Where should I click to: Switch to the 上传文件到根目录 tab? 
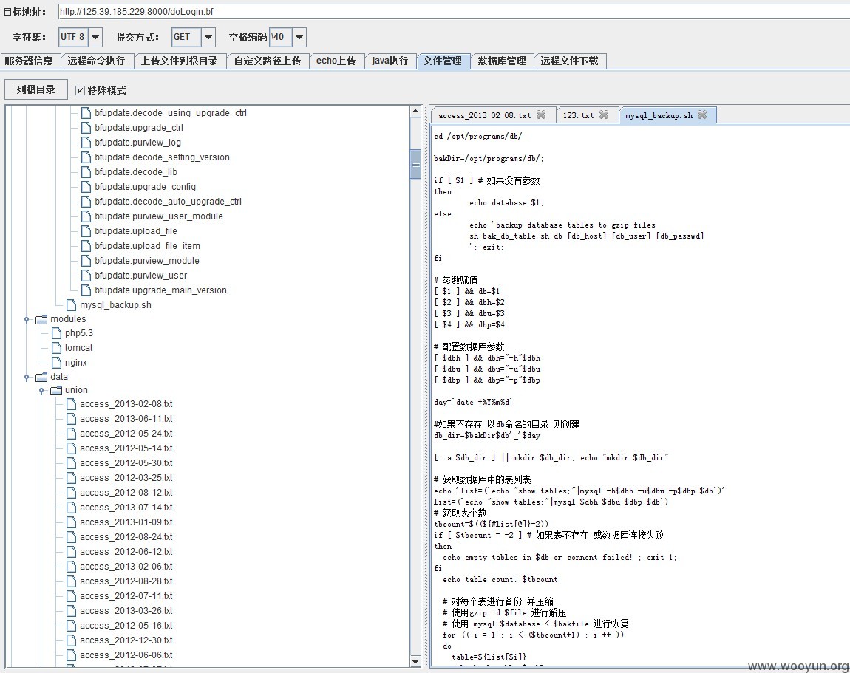click(180, 61)
